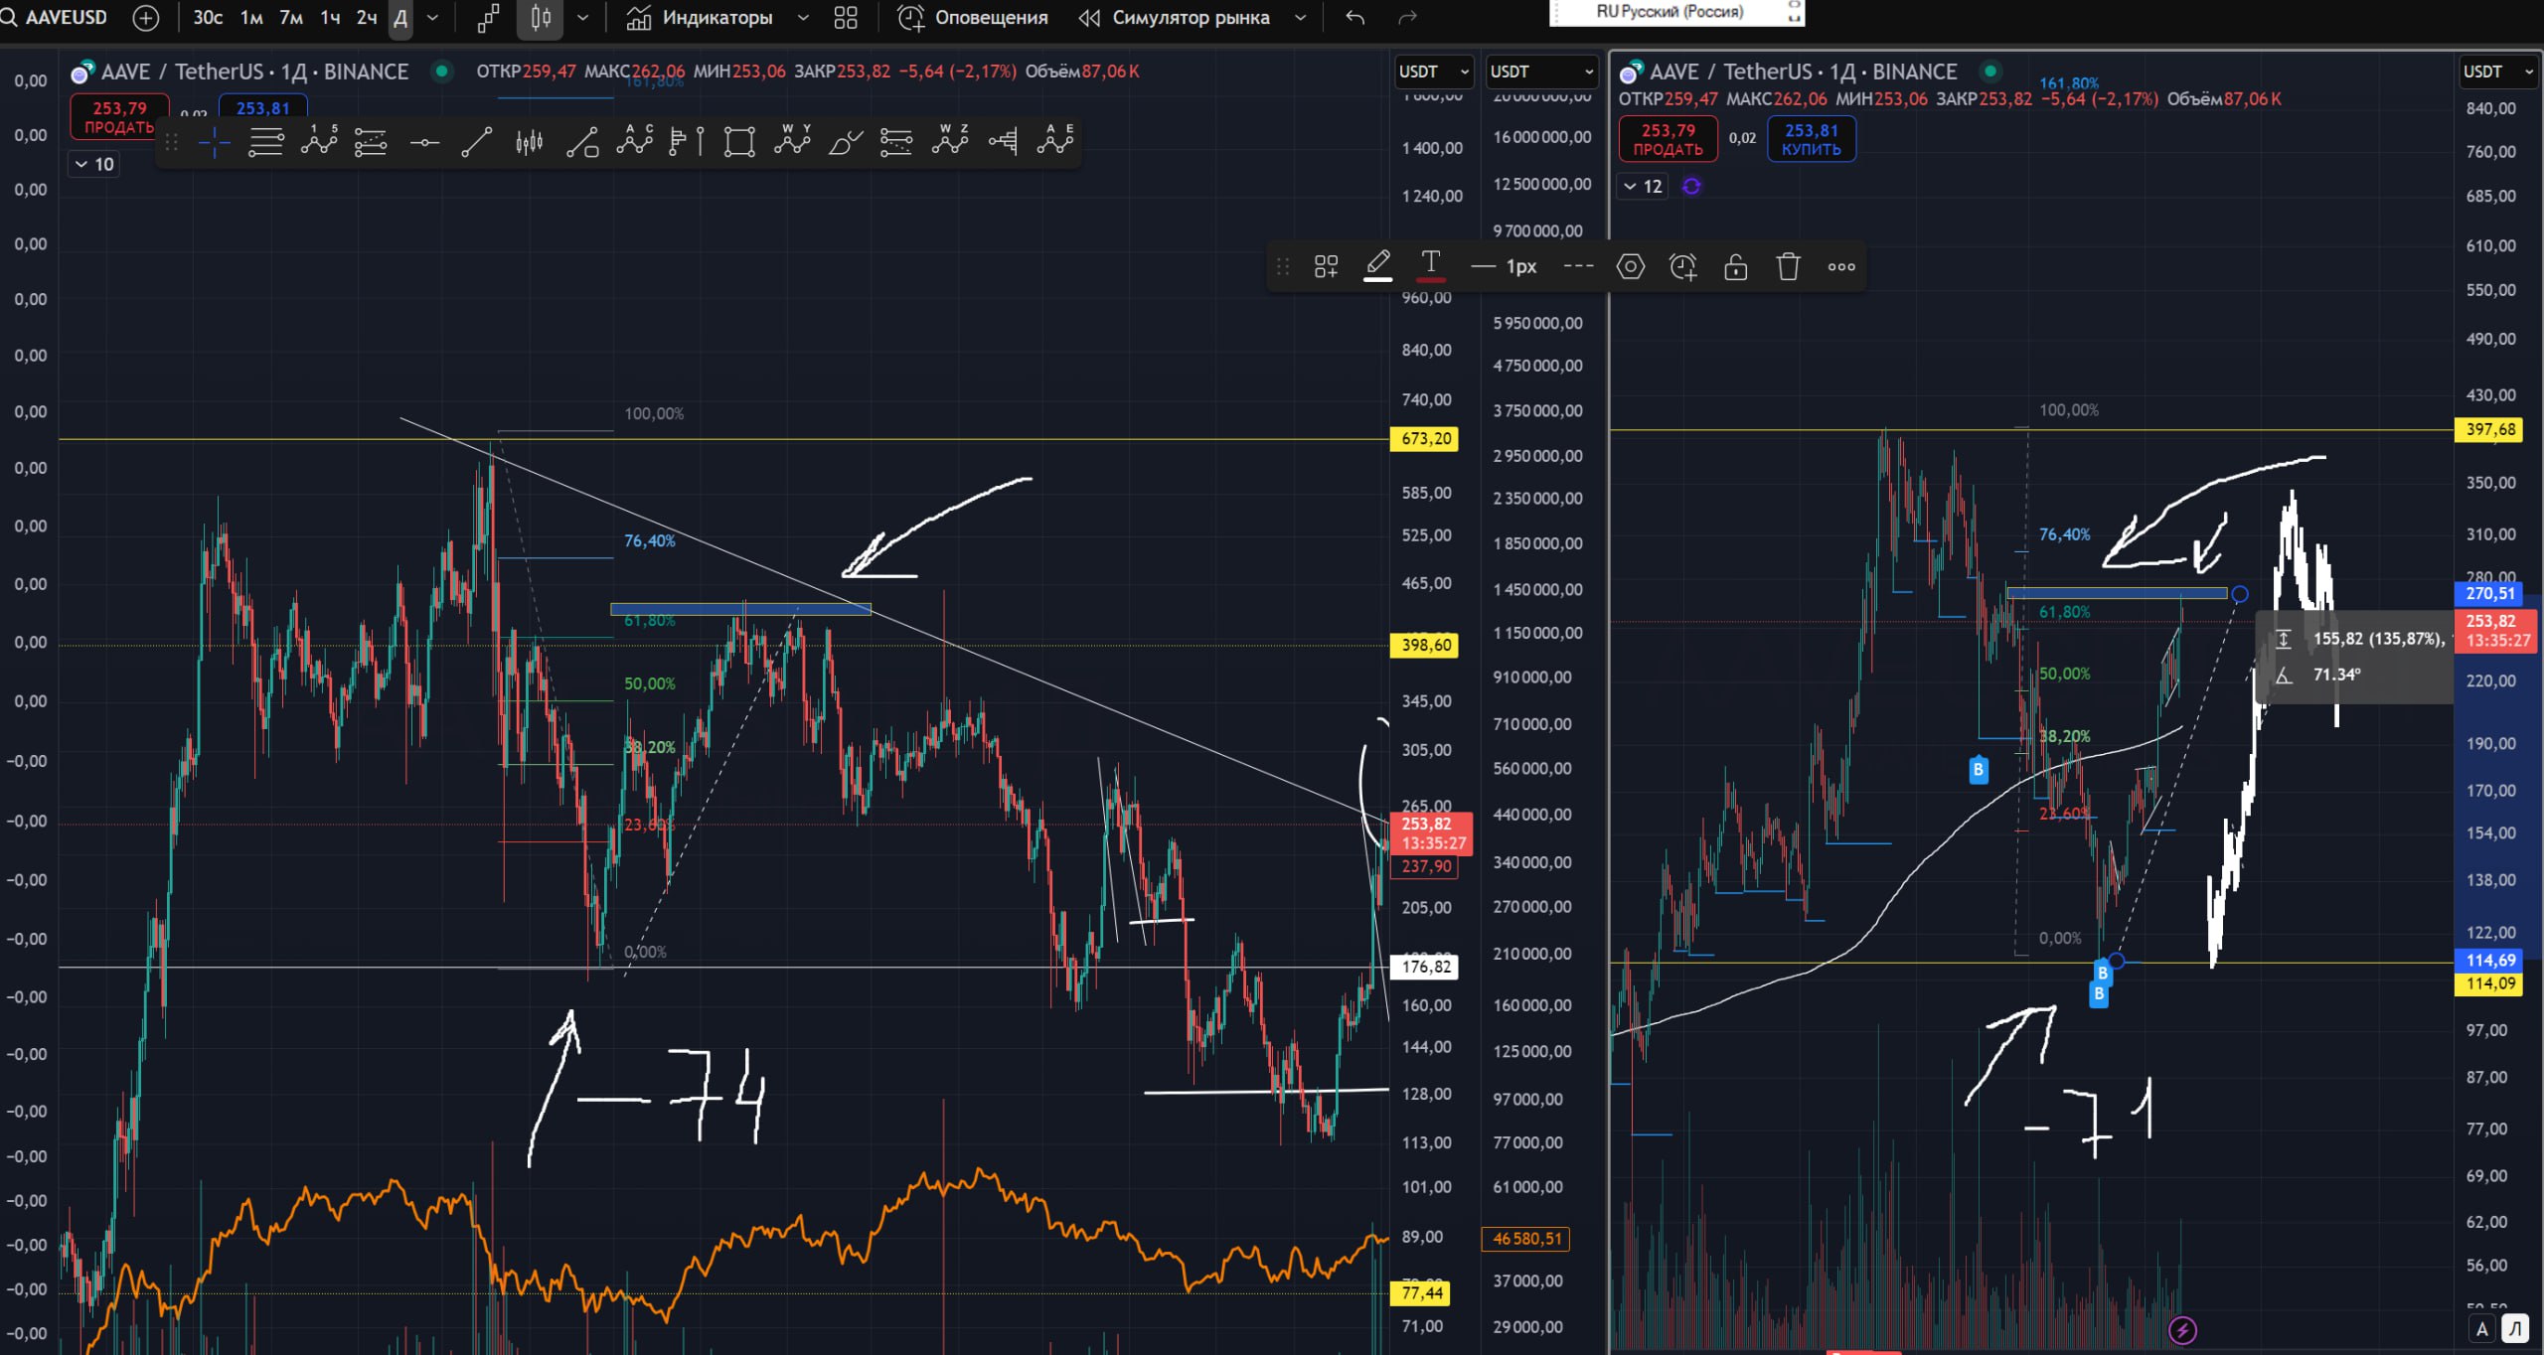The image size is (2544, 1355).
Task: Click the left chart 253,81 buy button
Action: point(263,108)
